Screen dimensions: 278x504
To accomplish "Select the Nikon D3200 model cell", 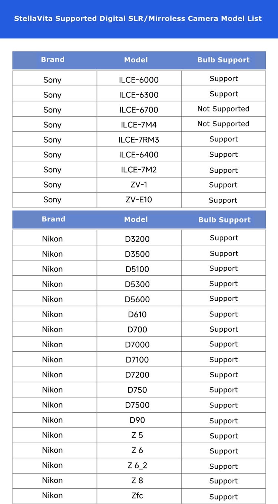I will (x=137, y=239).
